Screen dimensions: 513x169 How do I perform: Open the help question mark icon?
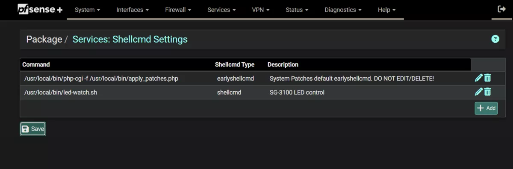pos(495,39)
